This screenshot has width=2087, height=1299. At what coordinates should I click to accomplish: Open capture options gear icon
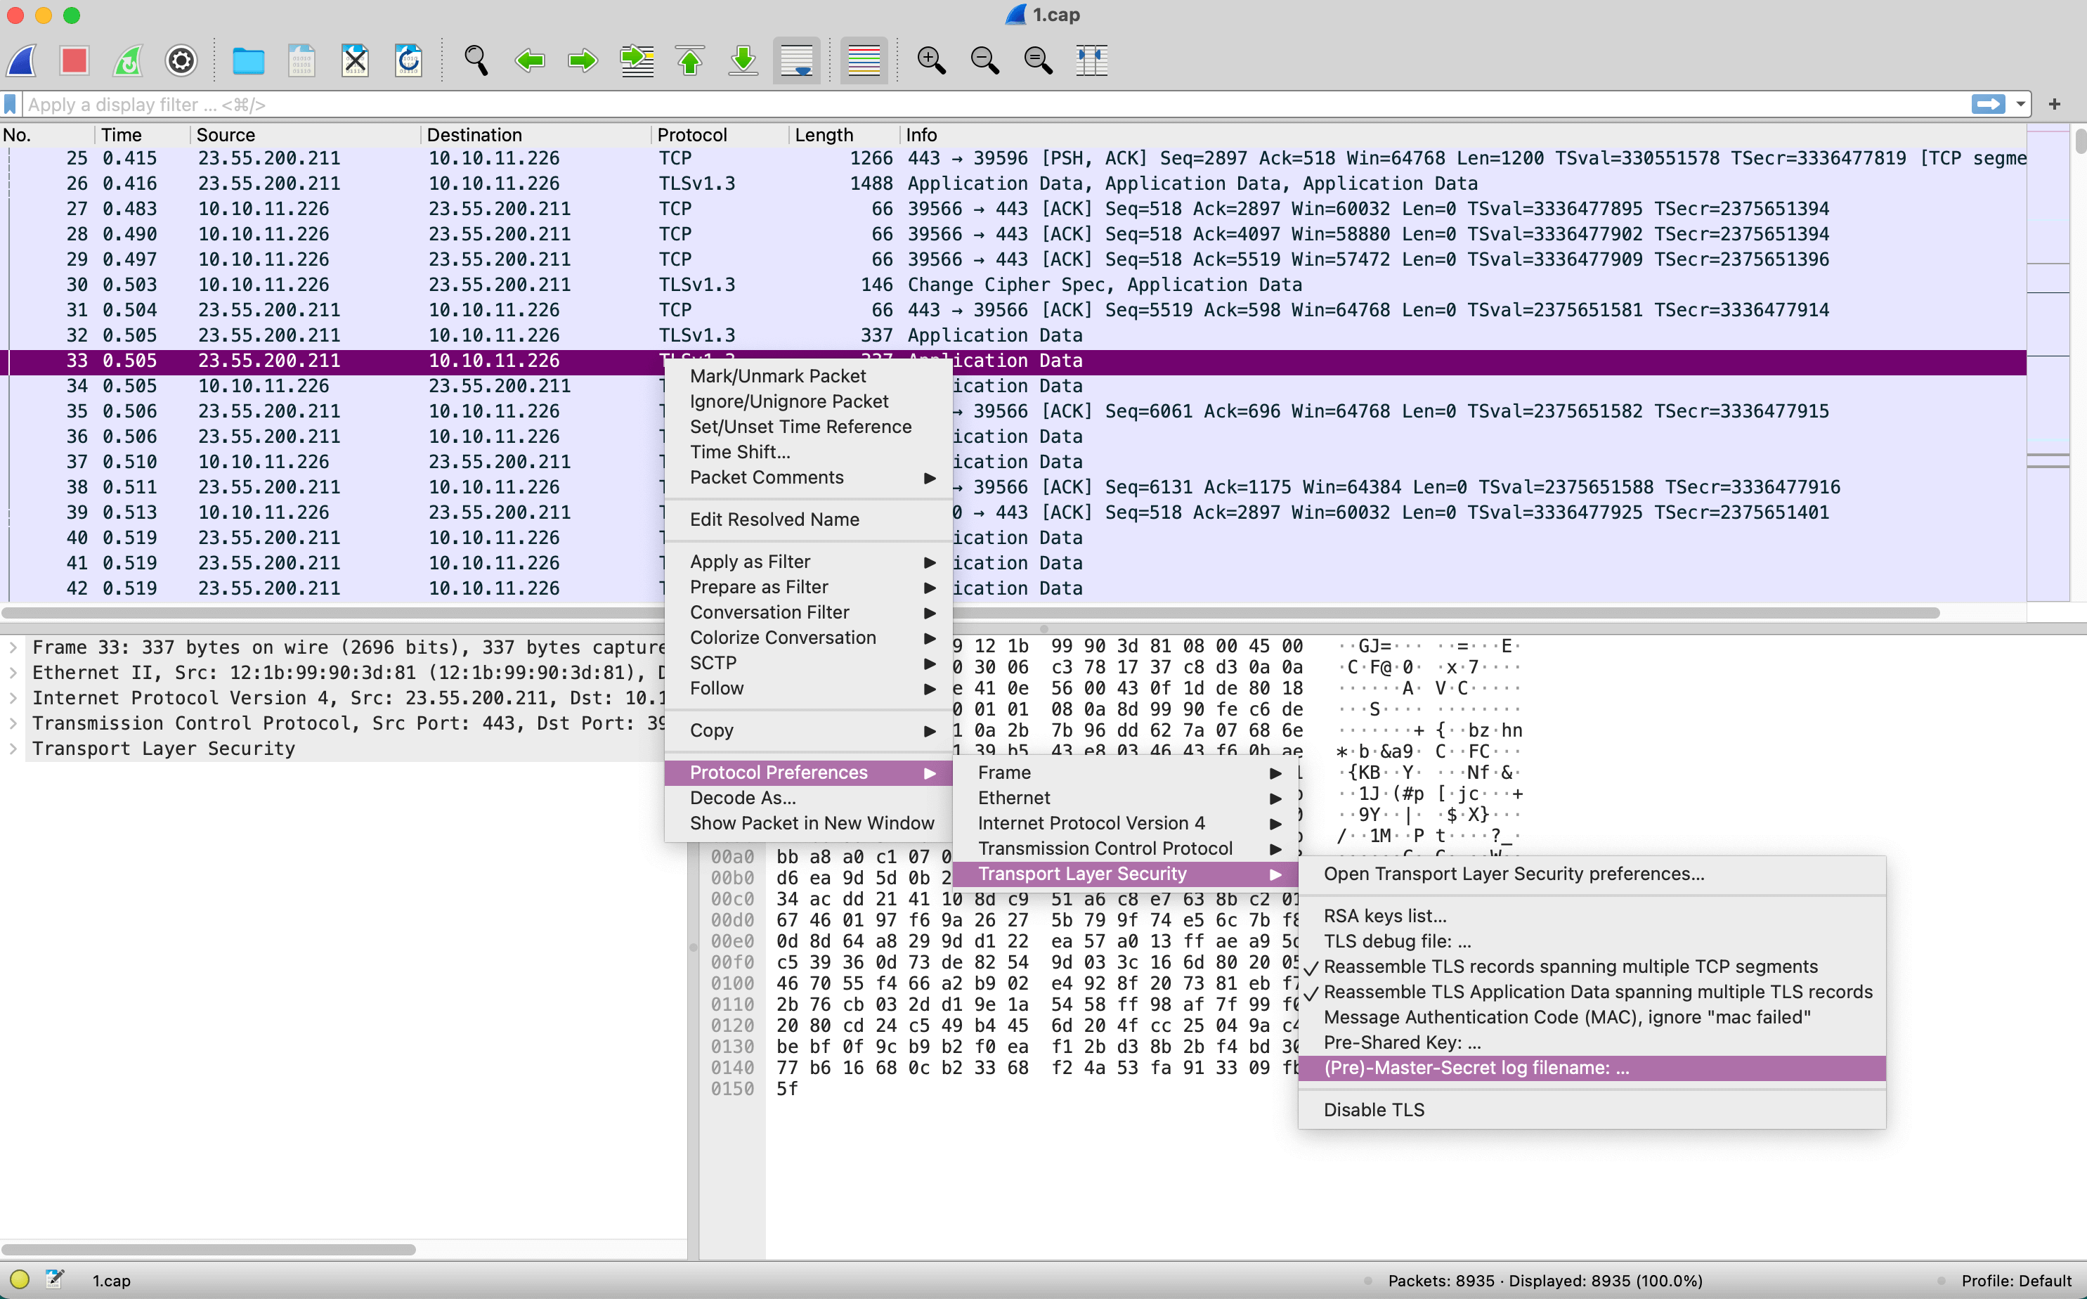tap(181, 61)
